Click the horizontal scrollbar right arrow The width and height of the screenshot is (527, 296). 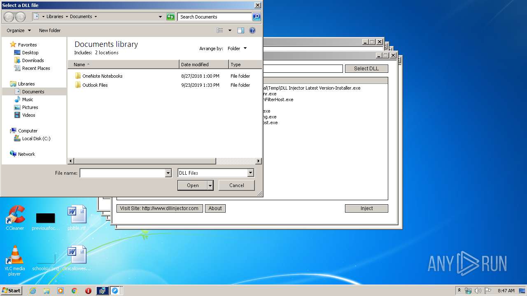(x=259, y=161)
